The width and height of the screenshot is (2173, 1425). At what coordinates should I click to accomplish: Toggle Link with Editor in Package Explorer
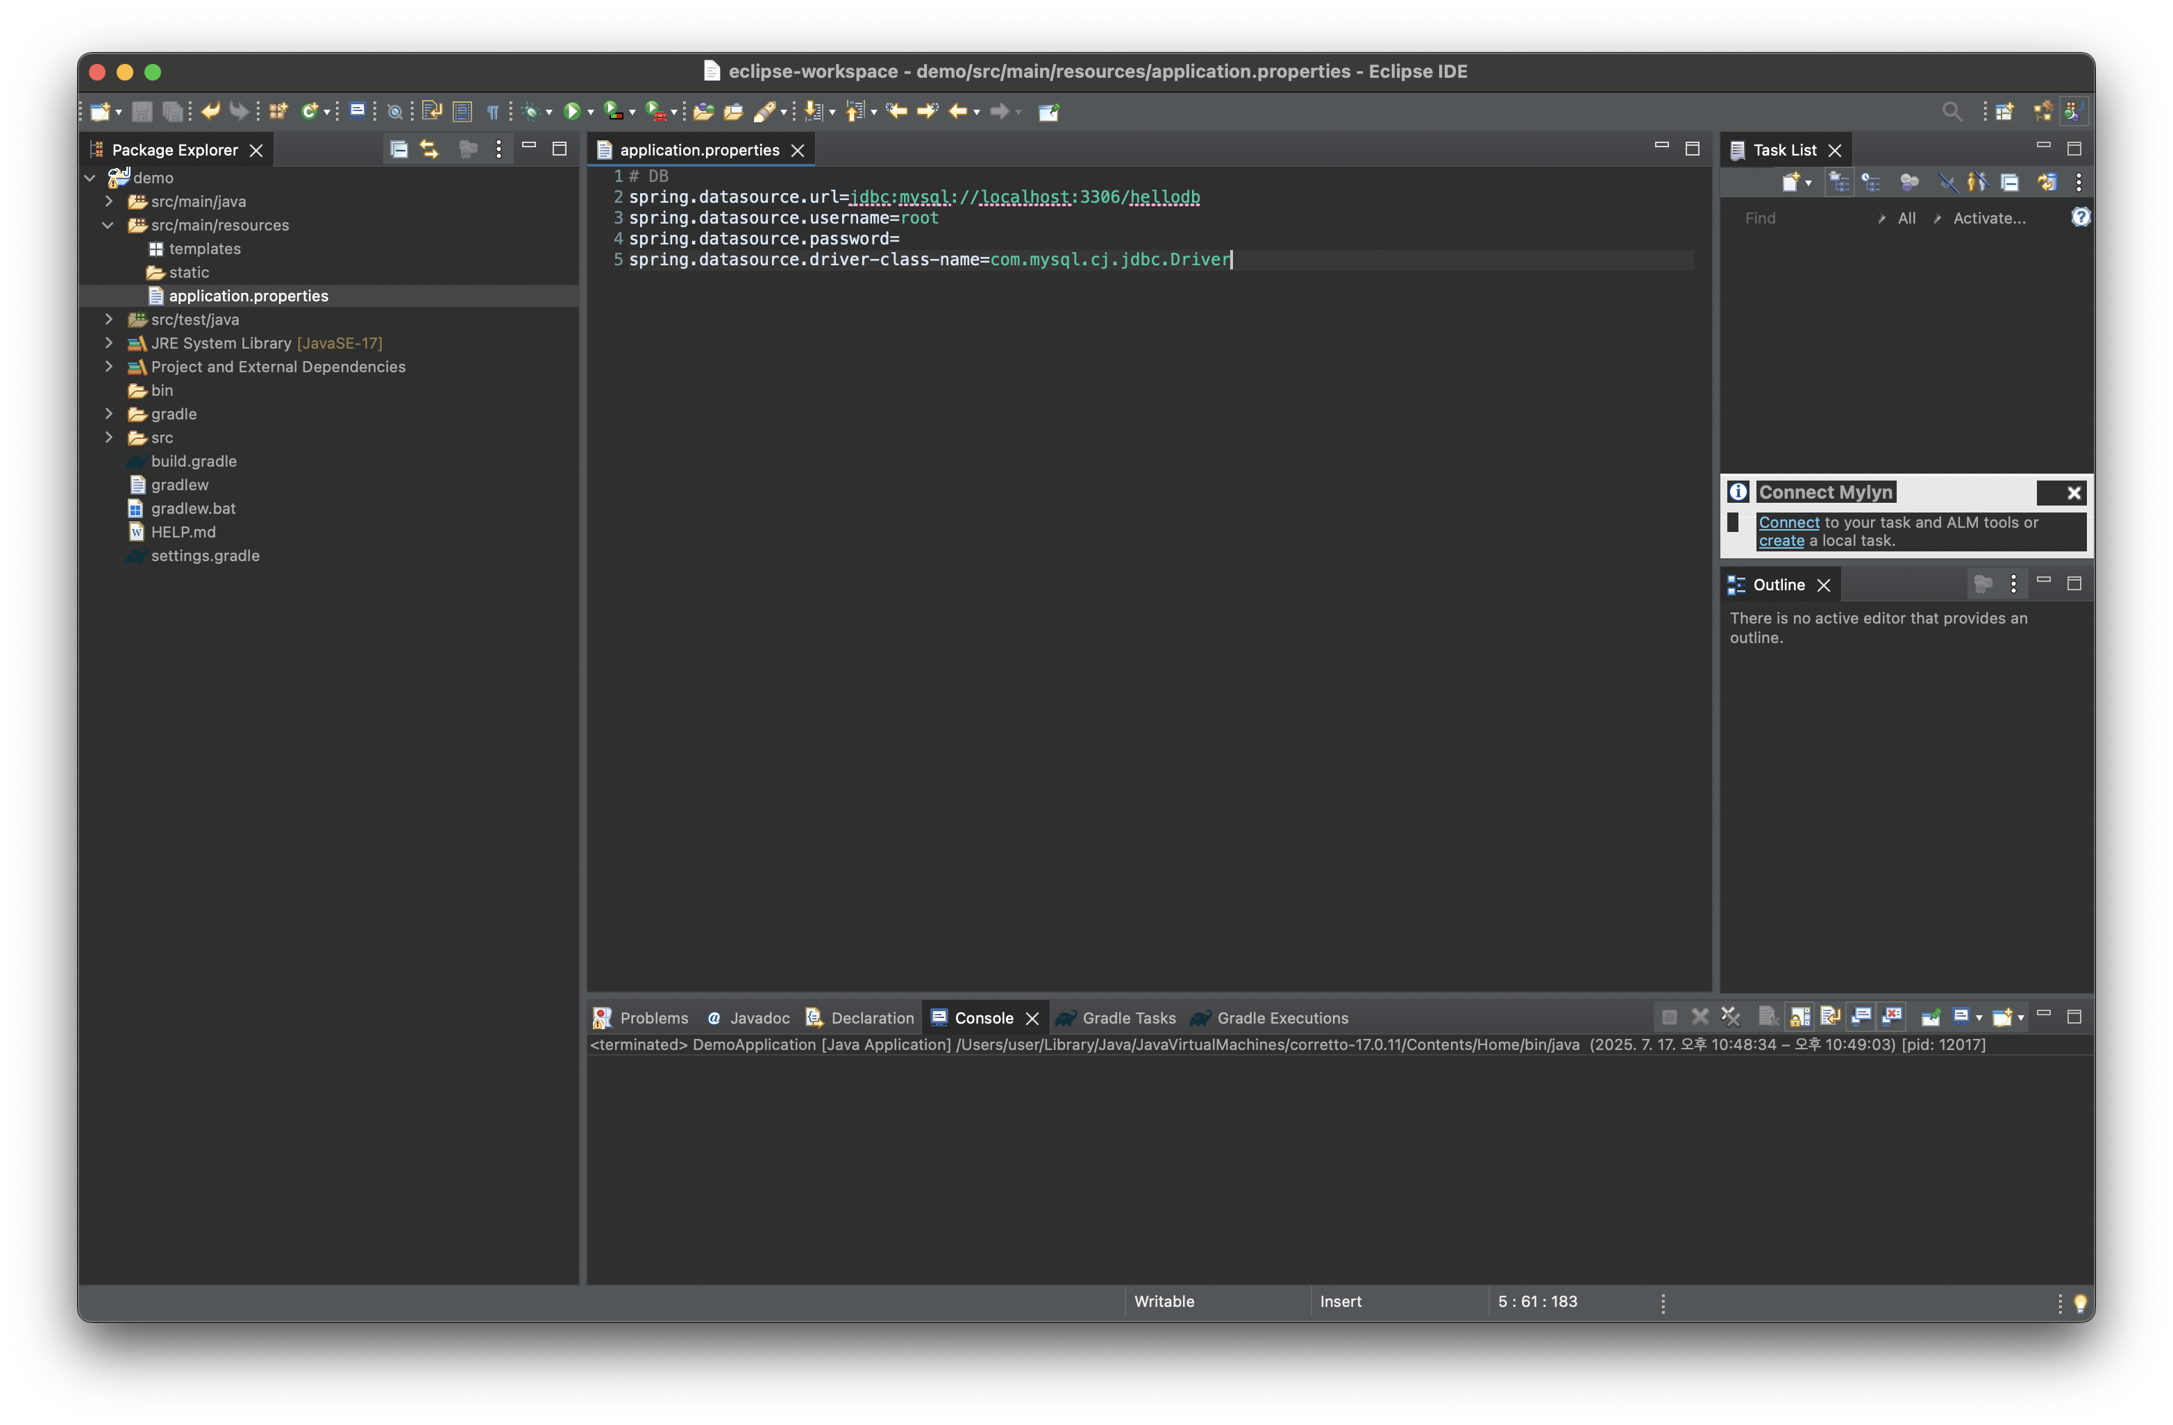429,150
